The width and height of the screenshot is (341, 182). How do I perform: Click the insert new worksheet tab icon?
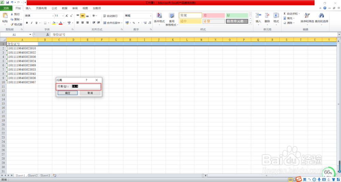coord(54,175)
